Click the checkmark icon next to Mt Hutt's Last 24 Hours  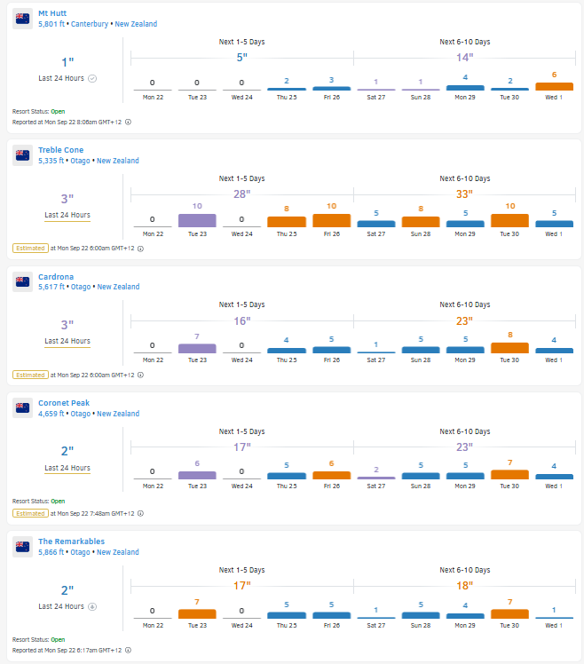[x=92, y=78]
